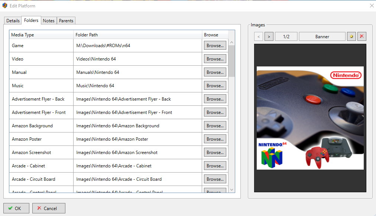Click the Cancel button
The image size is (376, 216).
coord(49,208)
